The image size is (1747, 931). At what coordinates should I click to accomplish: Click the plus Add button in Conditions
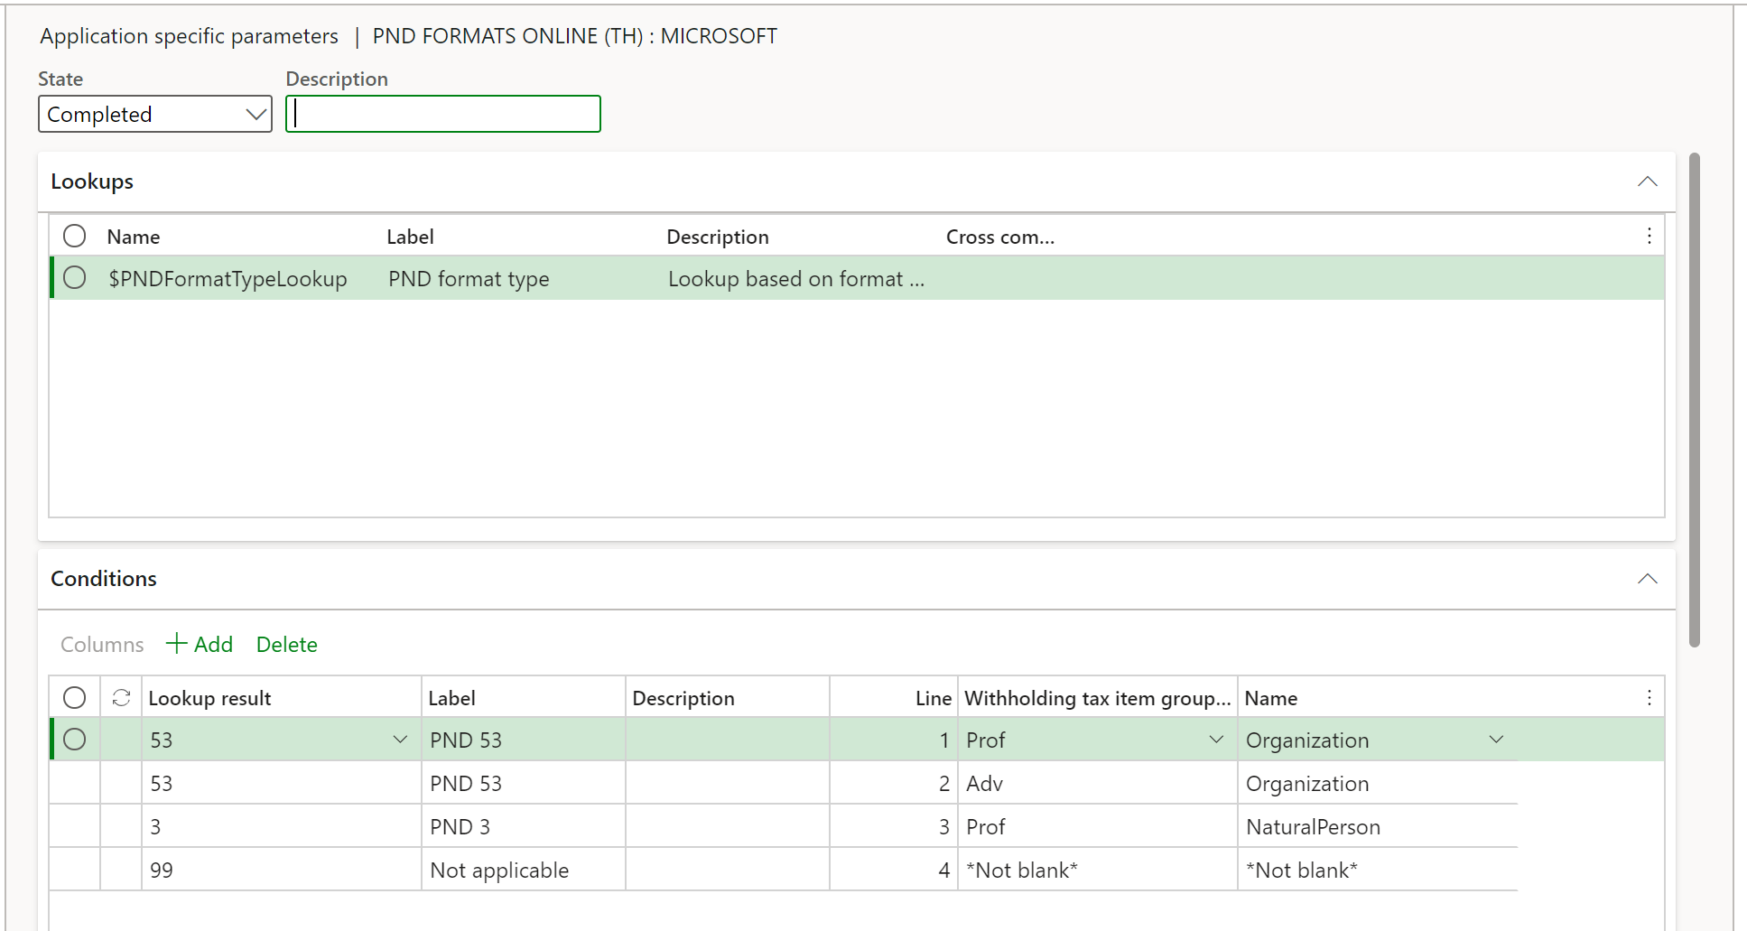coord(200,644)
